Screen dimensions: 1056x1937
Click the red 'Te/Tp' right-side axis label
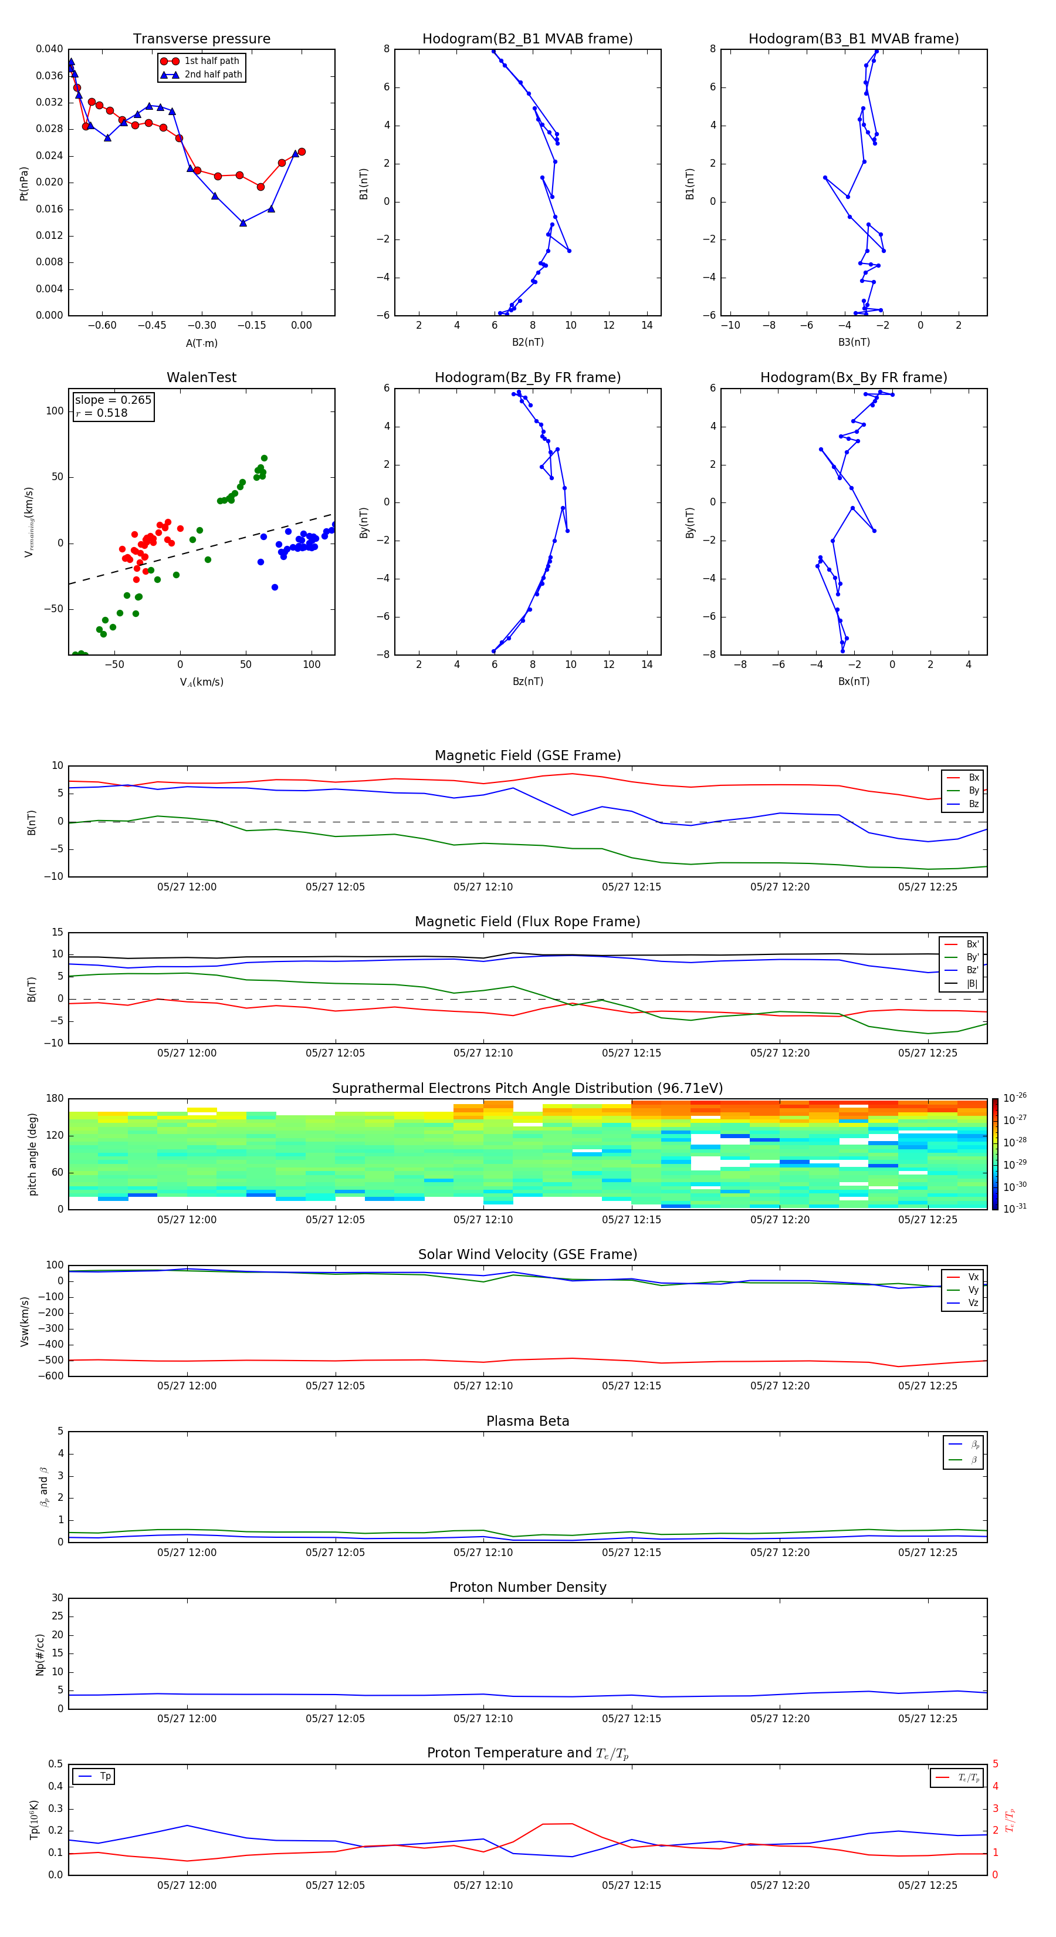pyautogui.click(x=1011, y=1820)
